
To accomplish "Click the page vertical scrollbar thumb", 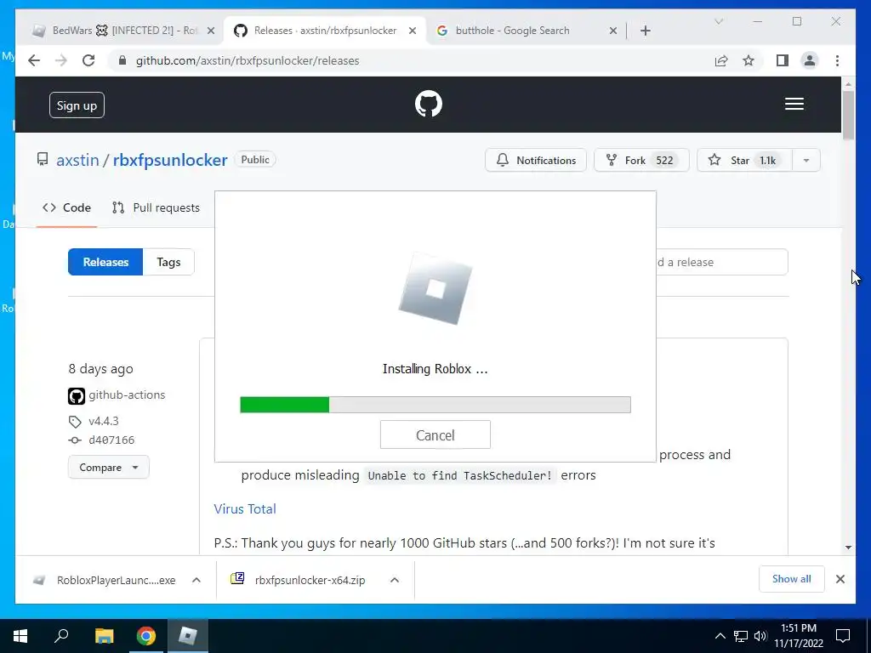I will 848,115.
